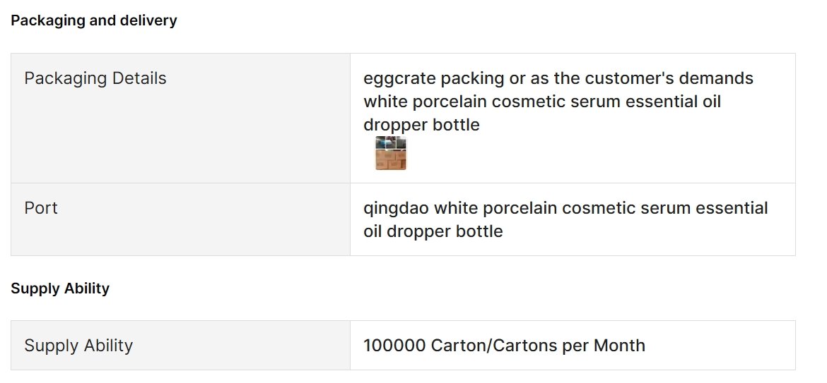Click the Packaging and delivery heading
This screenshot has height=383, width=827.
(94, 20)
